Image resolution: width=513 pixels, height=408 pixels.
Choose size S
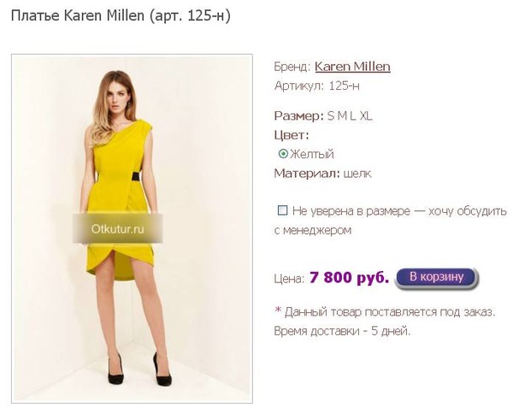pos(331,115)
